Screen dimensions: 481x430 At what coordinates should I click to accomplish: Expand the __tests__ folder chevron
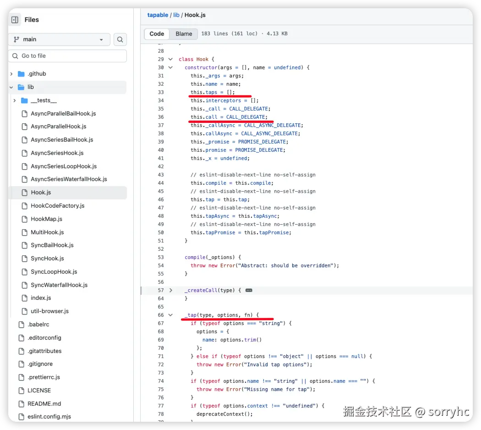[14, 100]
